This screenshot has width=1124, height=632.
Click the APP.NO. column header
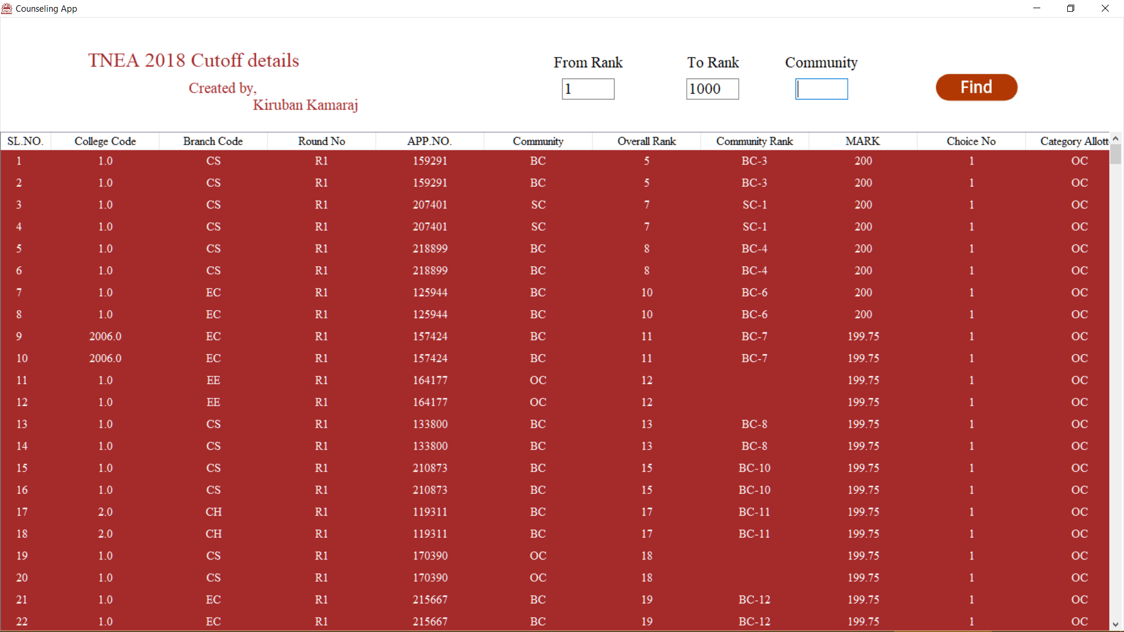[x=429, y=141]
